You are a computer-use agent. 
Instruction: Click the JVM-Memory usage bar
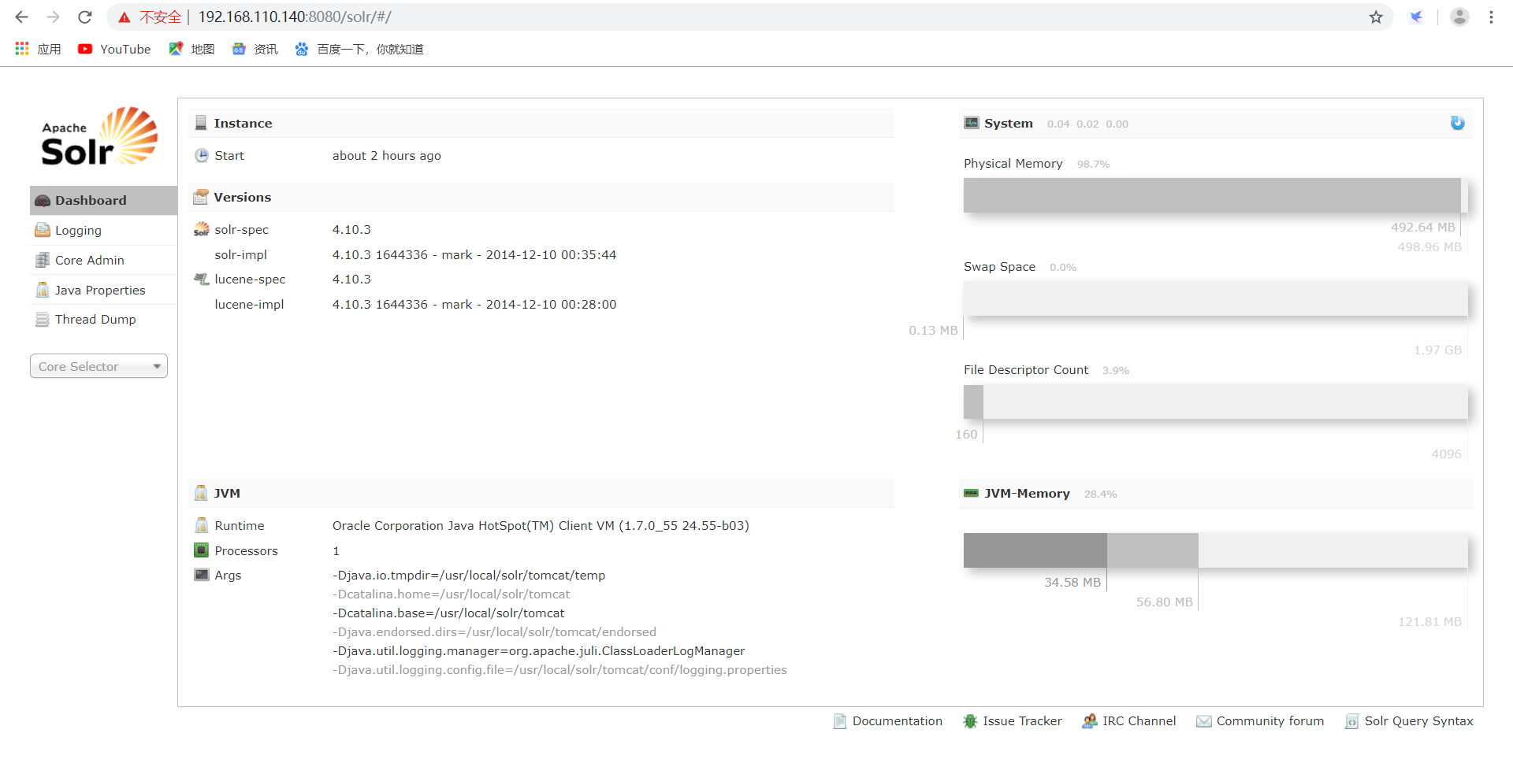pos(1215,550)
